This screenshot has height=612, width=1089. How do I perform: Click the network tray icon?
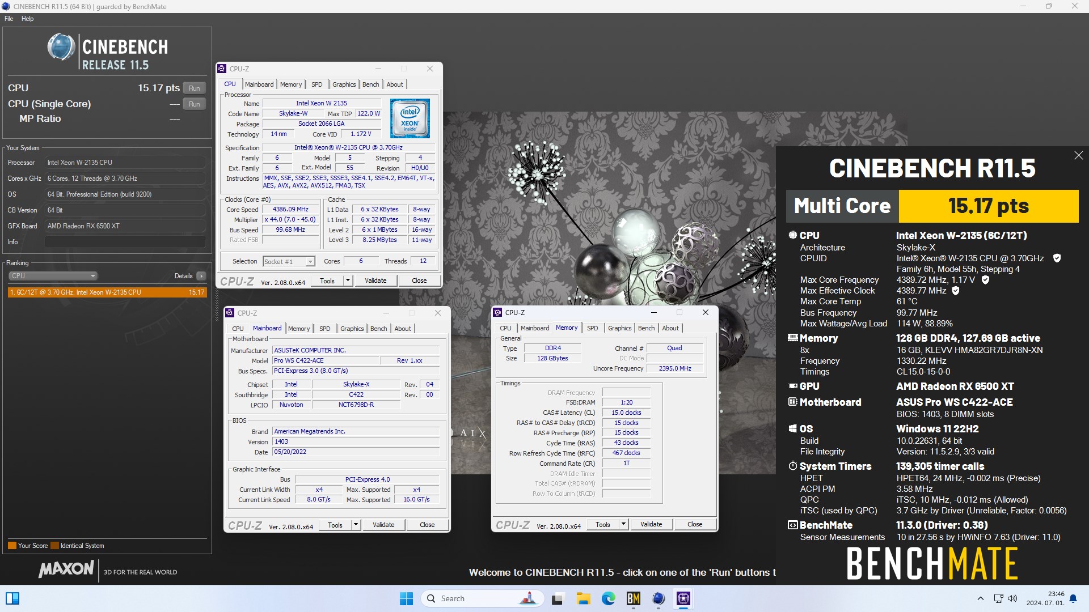(x=999, y=598)
